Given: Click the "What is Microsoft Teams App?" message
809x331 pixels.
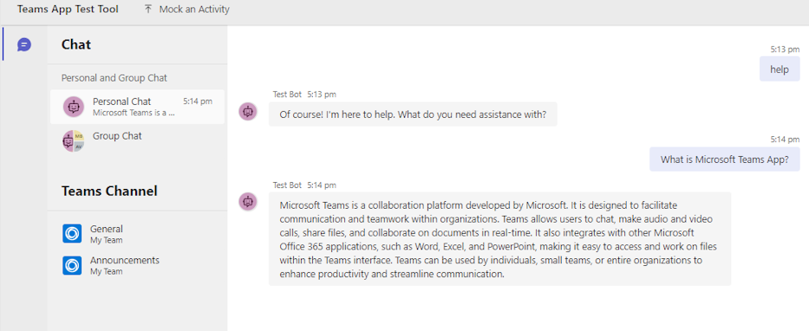Looking at the screenshot, I should click(x=724, y=159).
